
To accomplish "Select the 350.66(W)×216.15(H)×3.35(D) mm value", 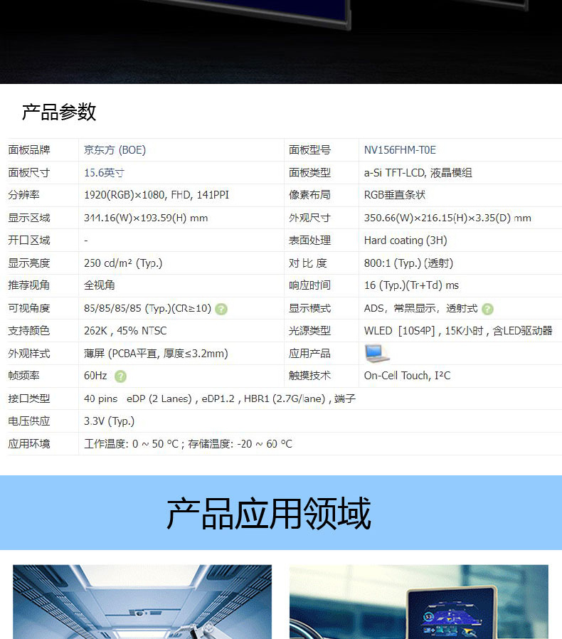I will (x=447, y=218).
